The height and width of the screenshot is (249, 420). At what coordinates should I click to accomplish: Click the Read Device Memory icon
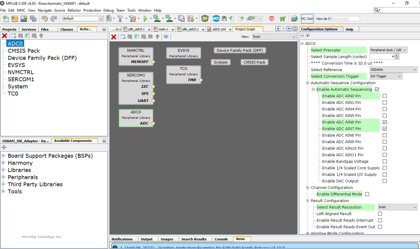coord(169,18)
